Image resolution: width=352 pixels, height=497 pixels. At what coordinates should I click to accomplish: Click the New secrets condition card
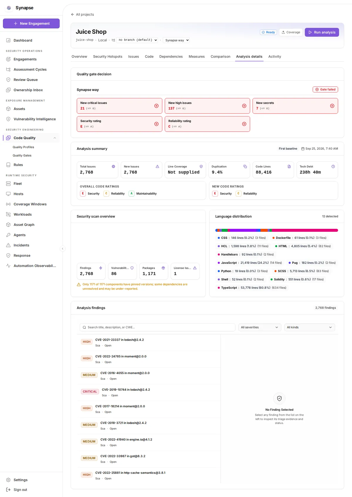295,106
